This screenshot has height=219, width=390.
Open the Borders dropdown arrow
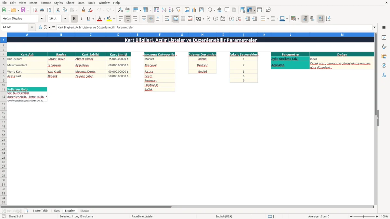(267, 19)
